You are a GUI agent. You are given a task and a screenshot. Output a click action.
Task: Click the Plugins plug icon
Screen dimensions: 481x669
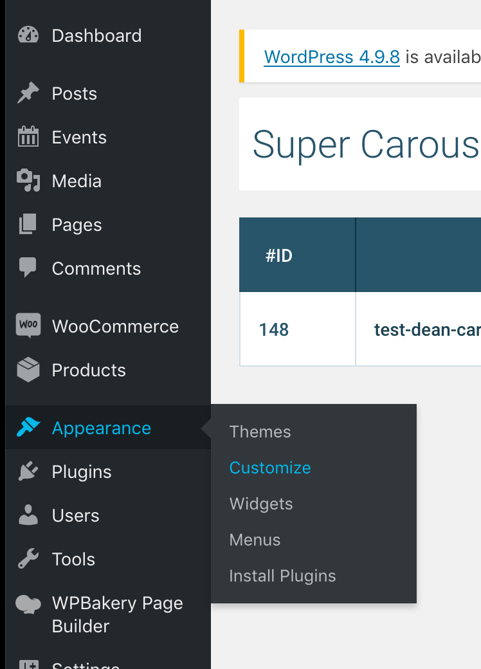(x=28, y=472)
